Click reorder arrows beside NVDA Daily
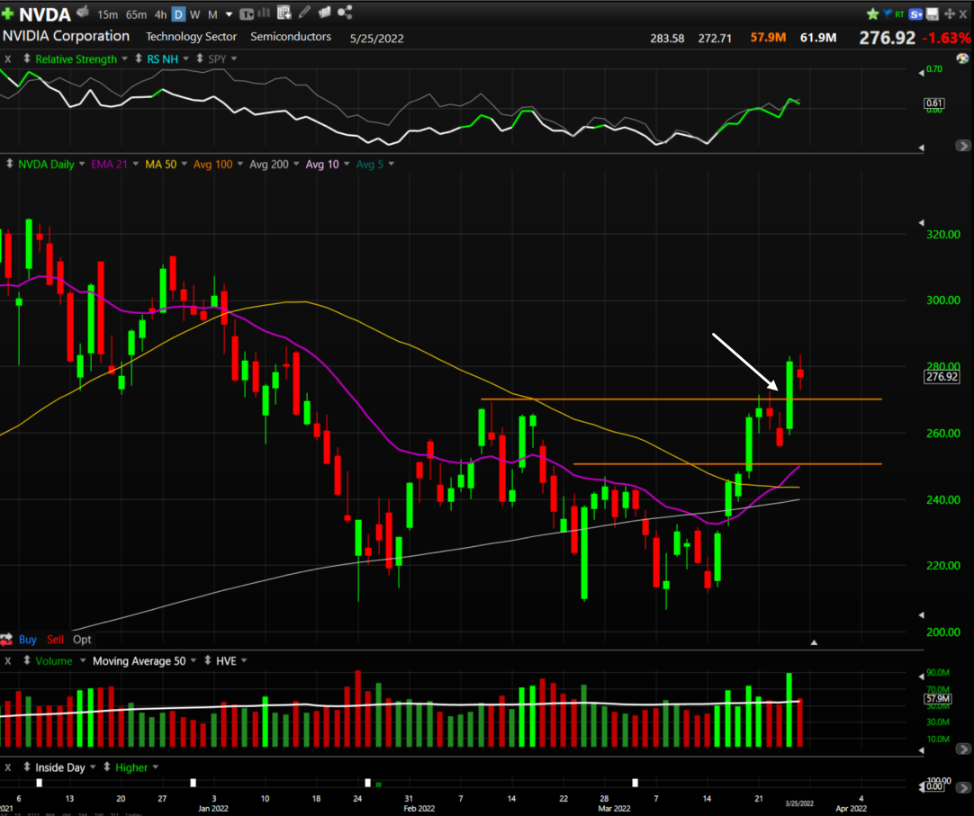 [x=9, y=164]
